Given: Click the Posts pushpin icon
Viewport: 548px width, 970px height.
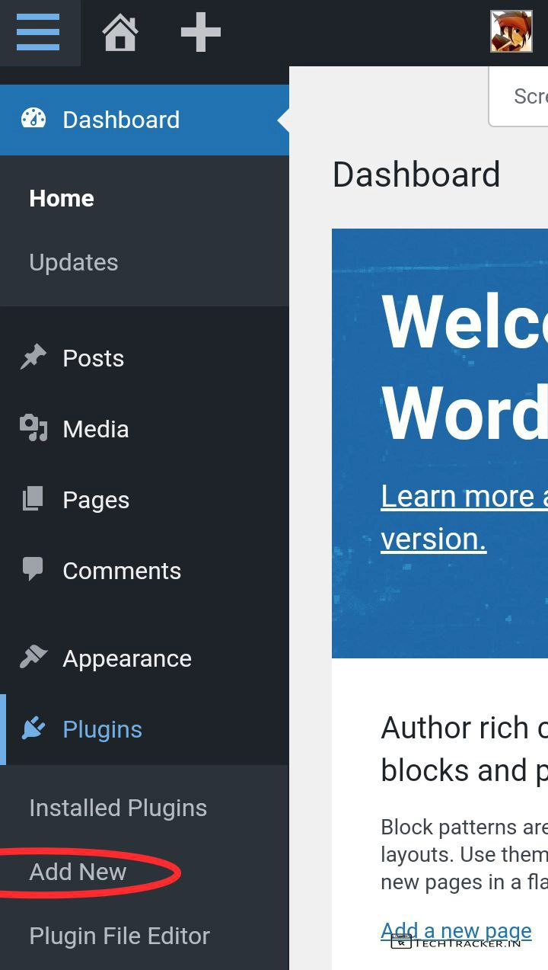Looking at the screenshot, I should click(x=33, y=357).
